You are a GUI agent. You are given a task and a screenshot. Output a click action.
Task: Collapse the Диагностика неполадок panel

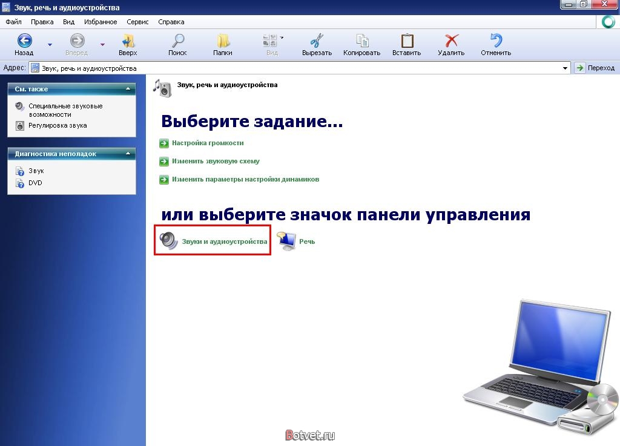coord(128,153)
